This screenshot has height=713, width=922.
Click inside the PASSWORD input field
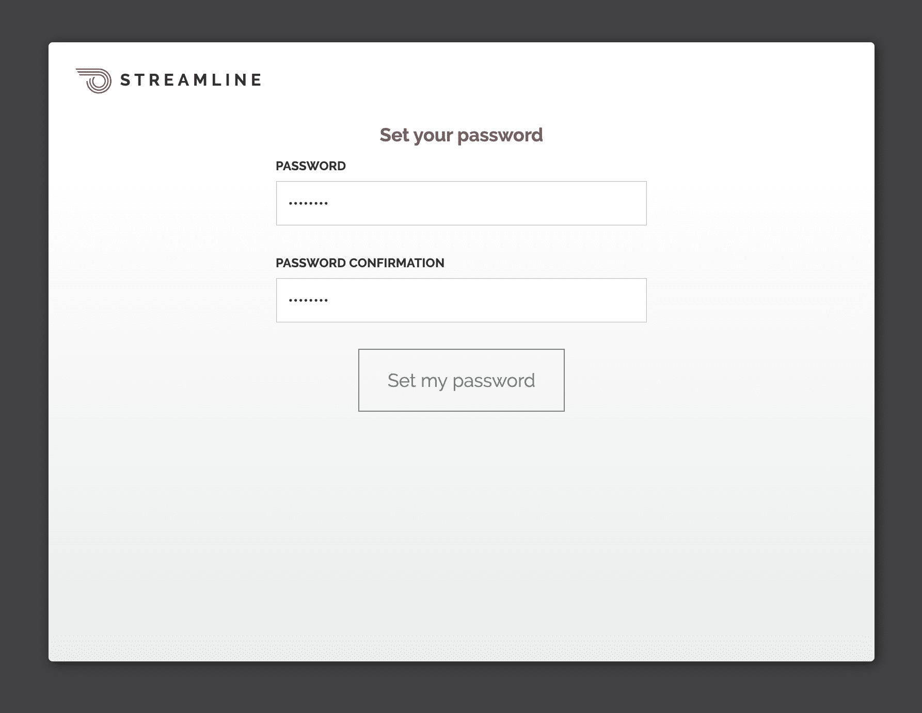[x=461, y=203]
